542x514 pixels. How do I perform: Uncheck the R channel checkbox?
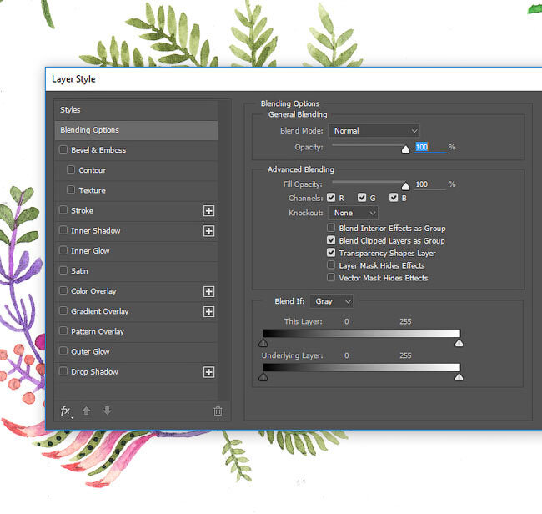(331, 198)
